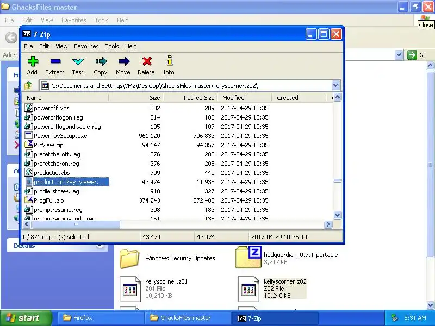Image resolution: width=435 pixels, height=326 pixels.
Task: Click the file list scroll down arrow
Action: click(x=337, y=215)
